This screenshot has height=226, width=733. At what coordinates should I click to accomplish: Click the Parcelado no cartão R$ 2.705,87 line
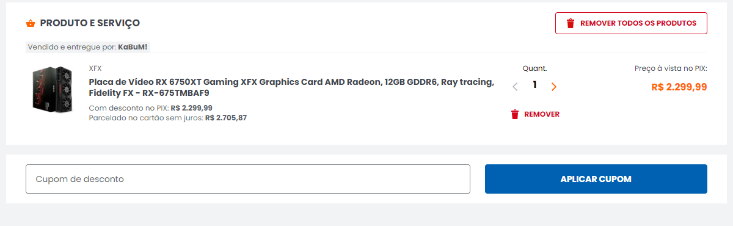point(168,117)
